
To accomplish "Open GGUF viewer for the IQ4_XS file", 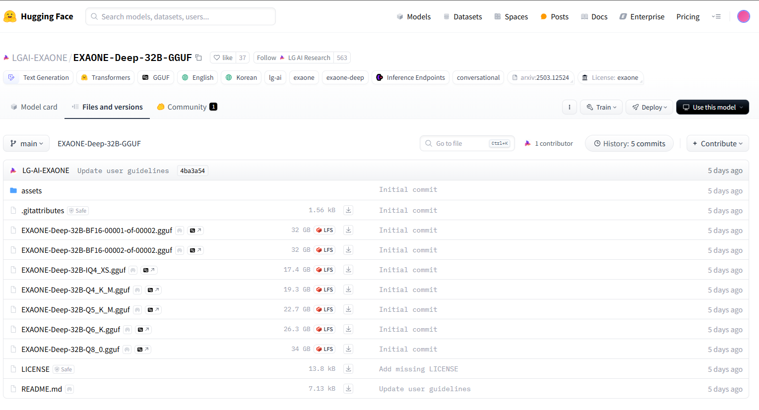I will tap(149, 270).
